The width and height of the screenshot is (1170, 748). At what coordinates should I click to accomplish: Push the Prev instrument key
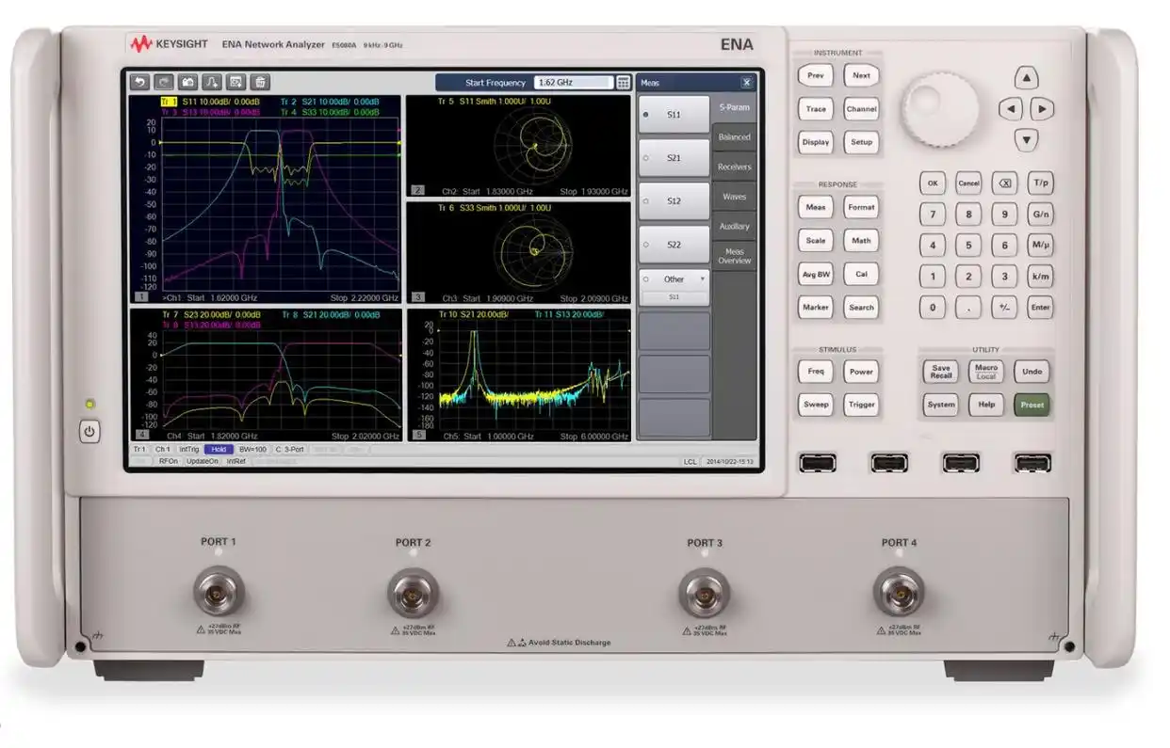click(816, 76)
